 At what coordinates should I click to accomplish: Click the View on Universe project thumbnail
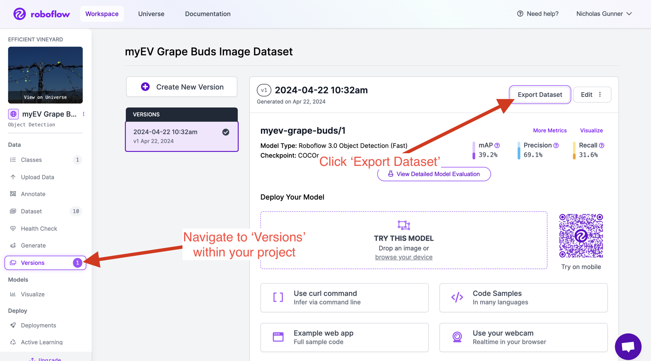pyautogui.click(x=46, y=75)
